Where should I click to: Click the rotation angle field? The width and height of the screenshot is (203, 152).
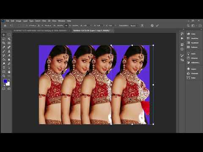coord(87,26)
